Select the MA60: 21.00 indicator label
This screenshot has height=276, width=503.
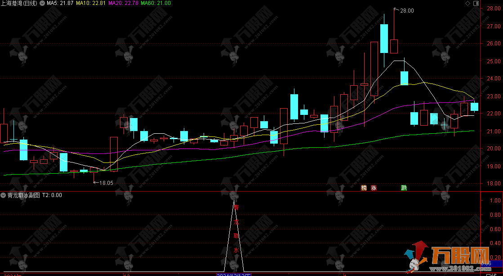click(156, 3)
